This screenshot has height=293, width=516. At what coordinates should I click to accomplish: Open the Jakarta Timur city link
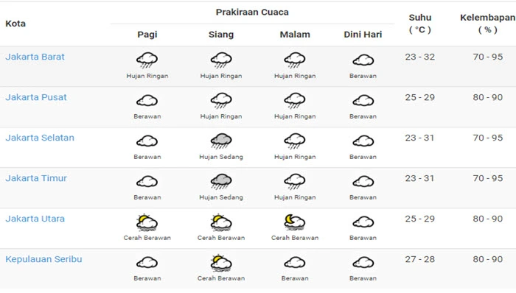coord(36,178)
